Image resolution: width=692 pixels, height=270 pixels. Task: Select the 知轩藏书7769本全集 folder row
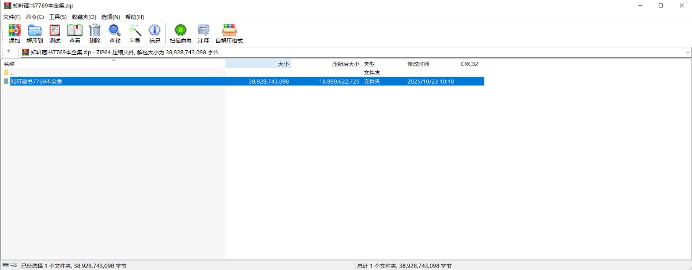pos(36,82)
